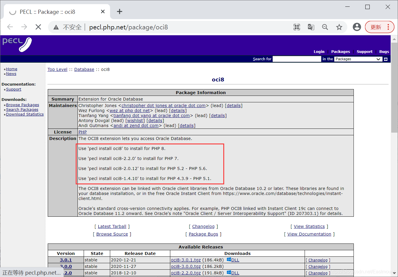Click the Windows DLL icon for oci8-2.2.0
The width and height of the screenshot is (398, 277).
click(x=229, y=273)
